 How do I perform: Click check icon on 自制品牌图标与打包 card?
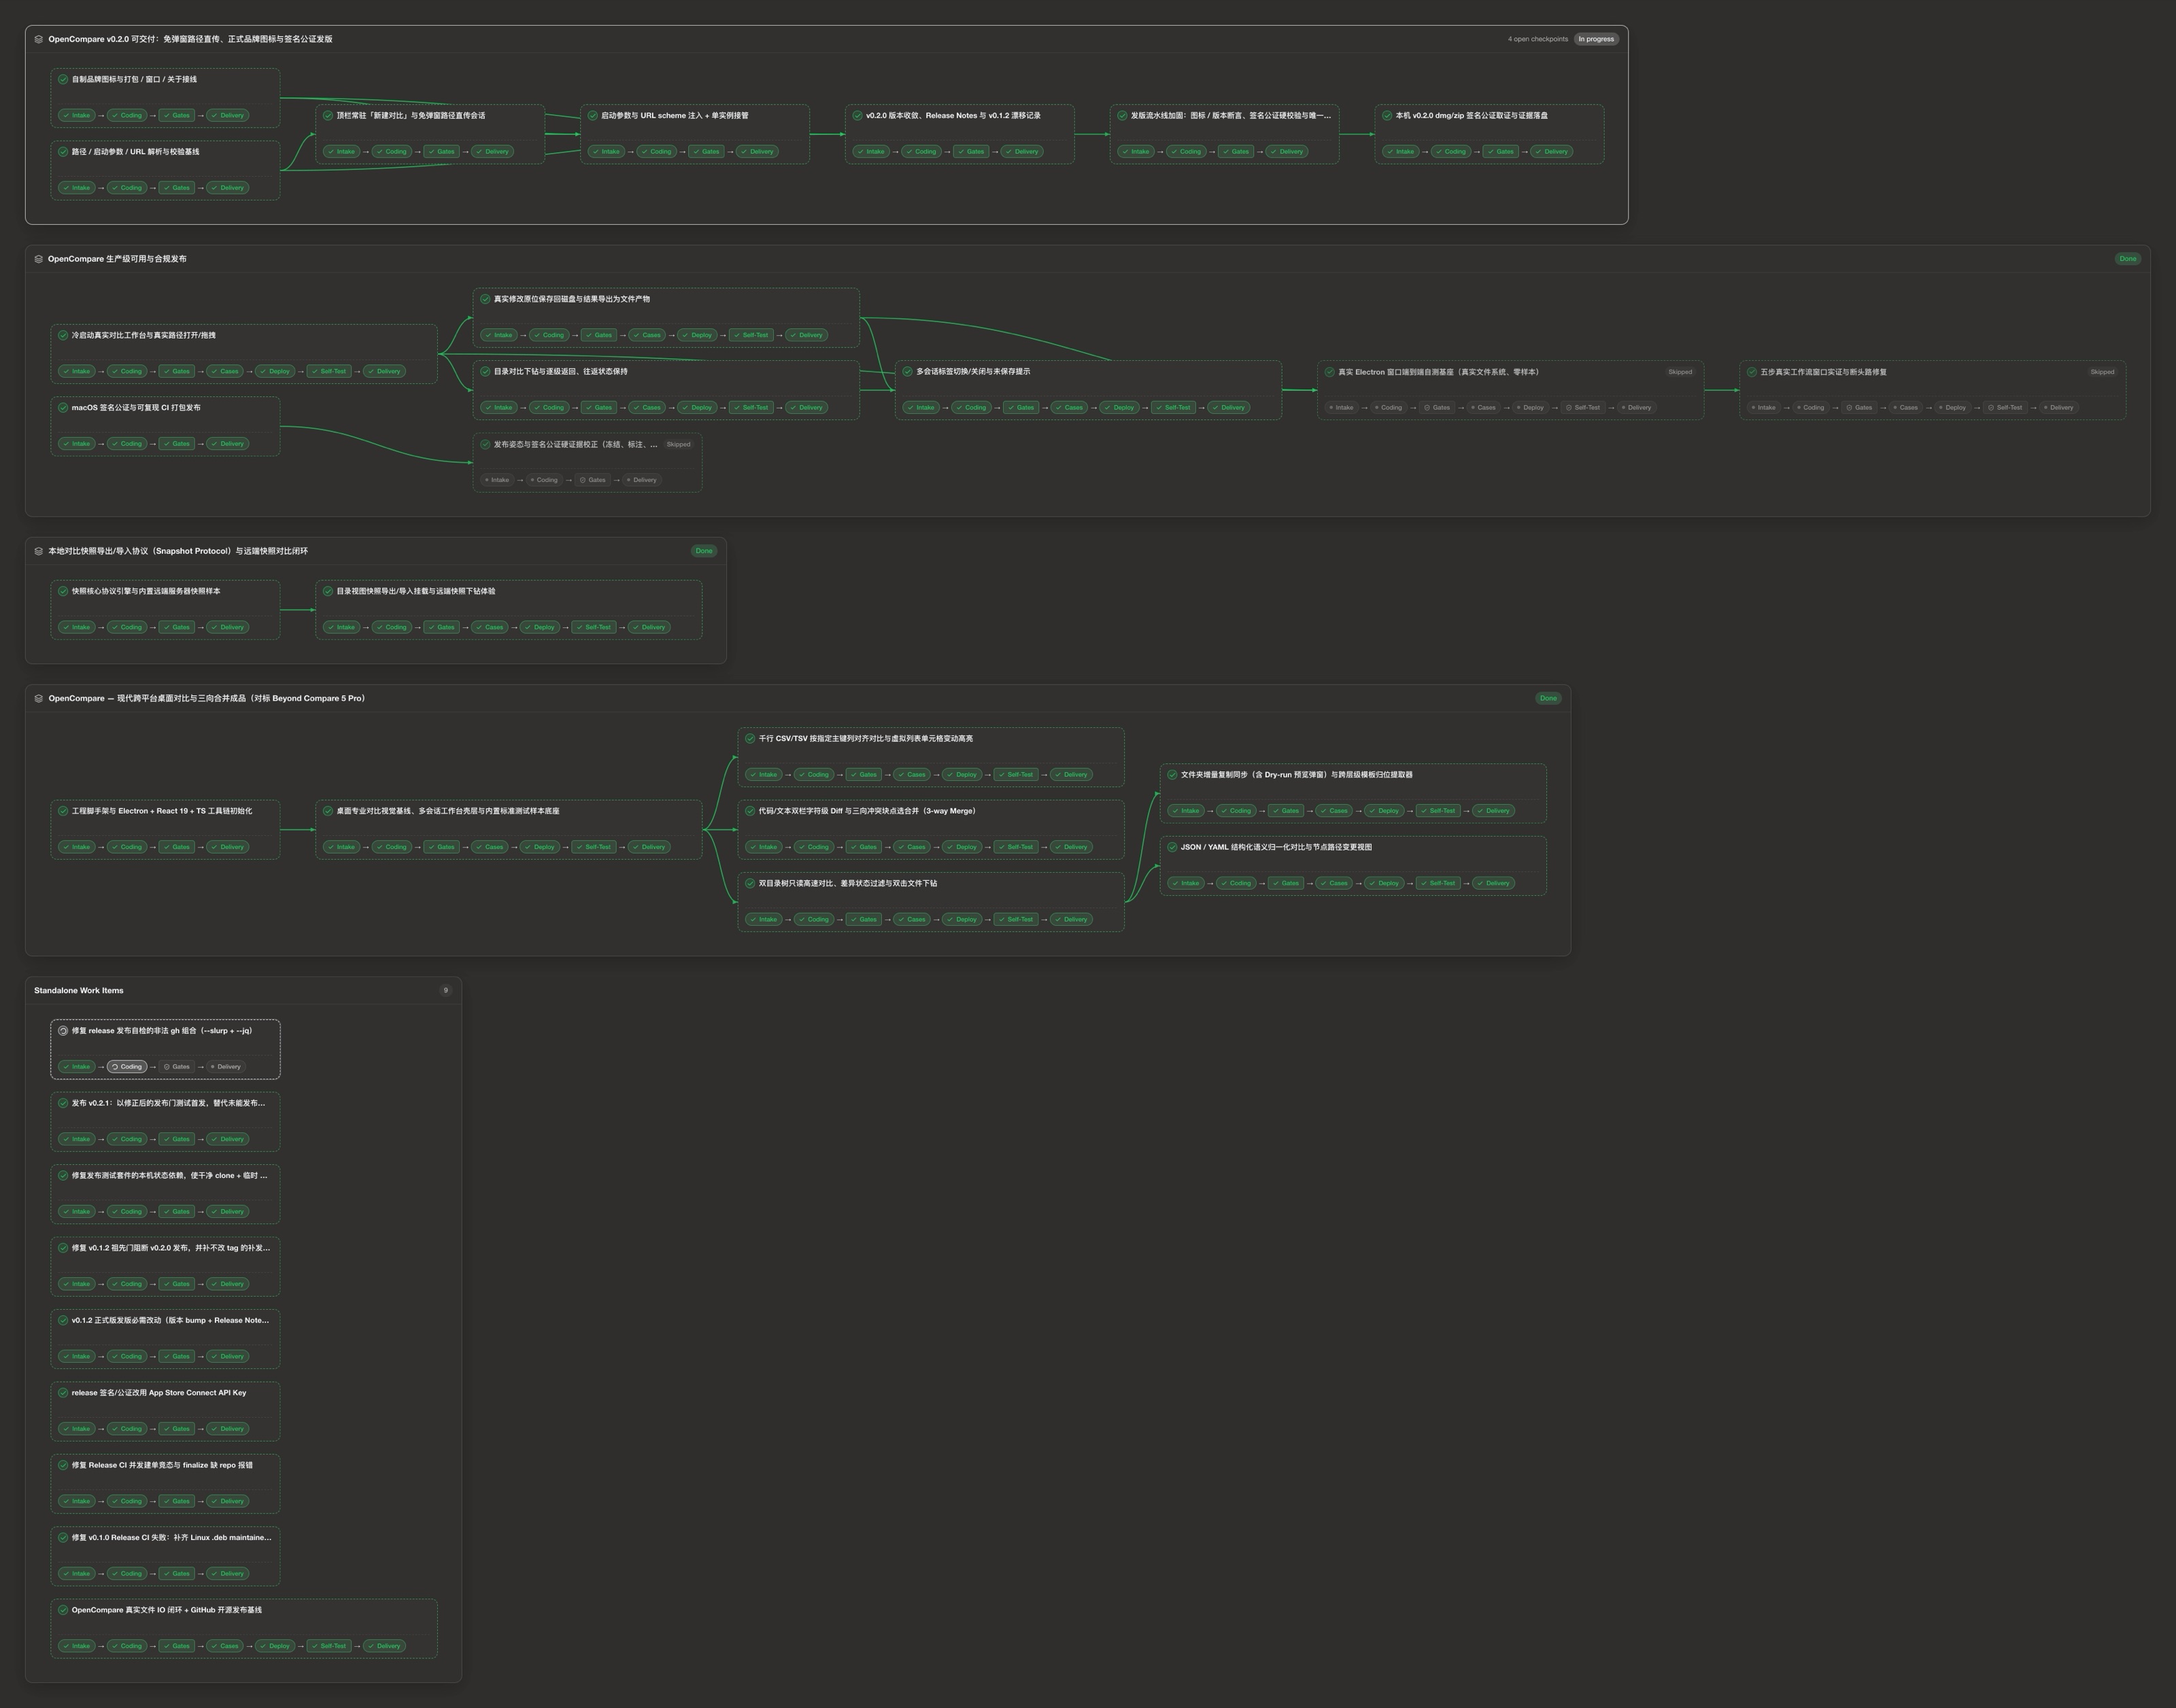(x=63, y=79)
